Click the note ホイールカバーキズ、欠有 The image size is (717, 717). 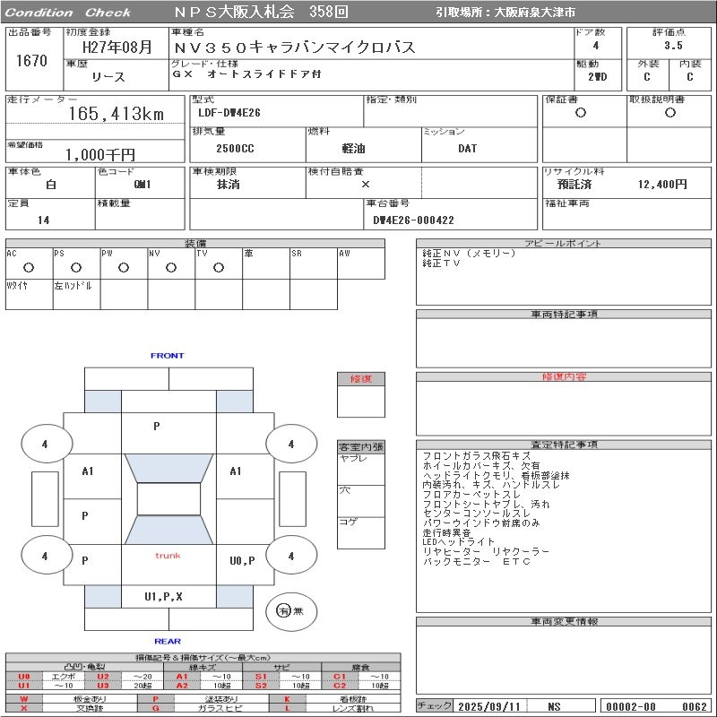click(x=481, y=465)
